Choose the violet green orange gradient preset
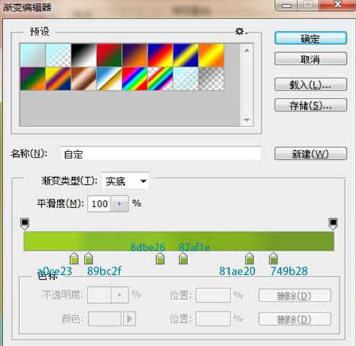 (x=33, y=79)
